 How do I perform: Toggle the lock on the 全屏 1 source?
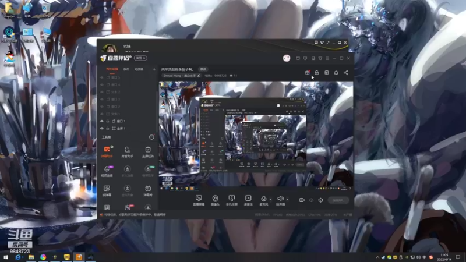click(108, 128)
